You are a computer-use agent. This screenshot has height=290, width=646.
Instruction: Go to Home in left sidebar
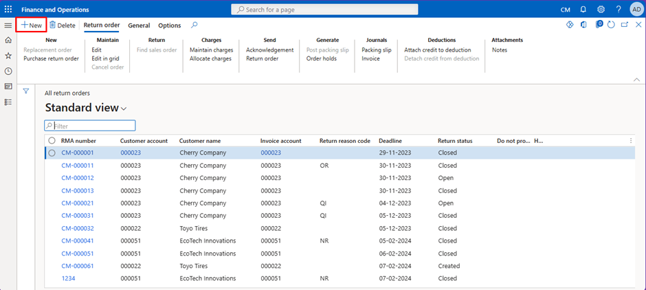(8, 41)
